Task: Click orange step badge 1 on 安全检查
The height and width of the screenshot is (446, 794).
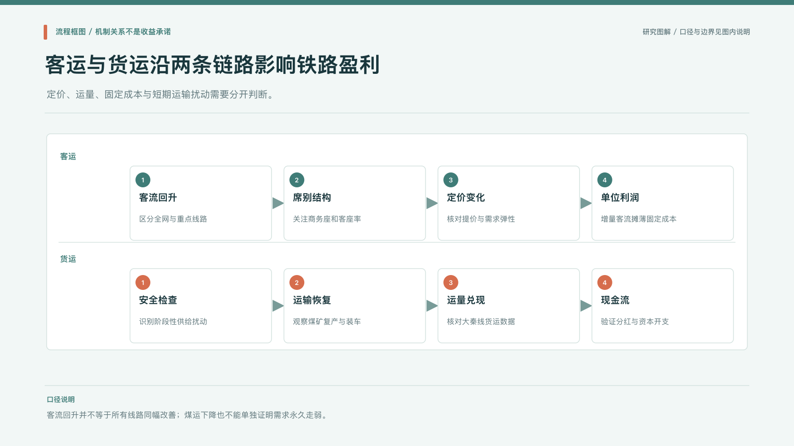Action: 143,282
